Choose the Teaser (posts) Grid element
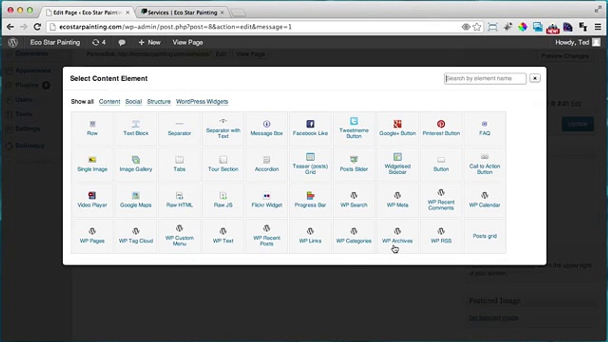This screenshot has height=342, width=608. tap(310, 164)
